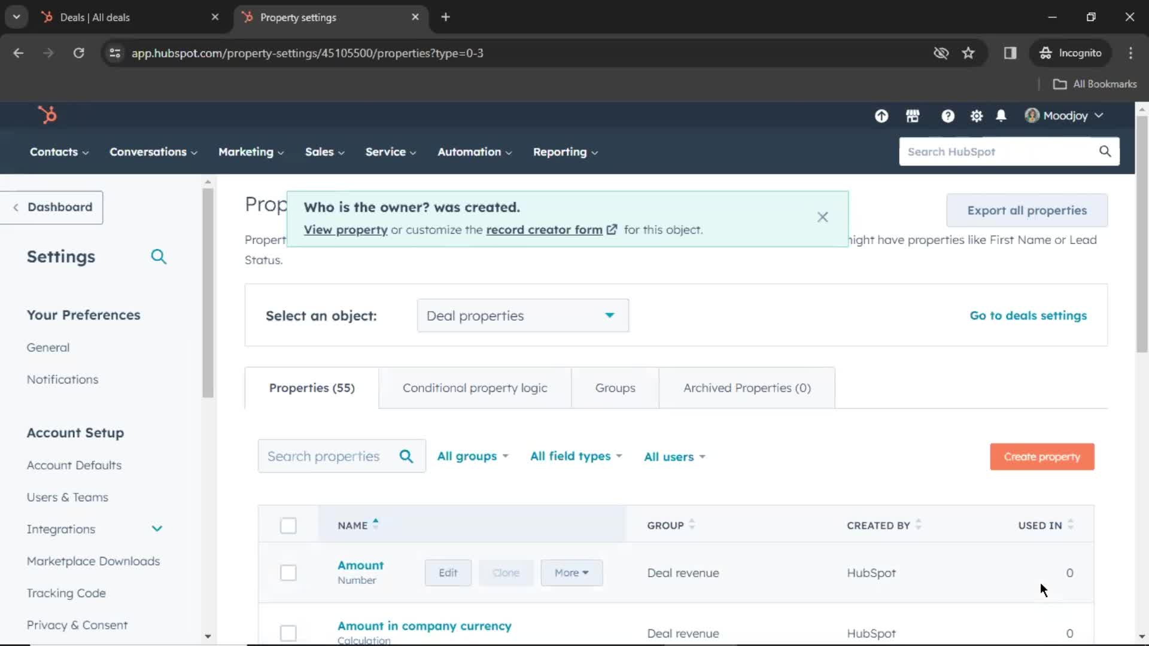The width and height of the screenshot is (1149, 646).
Task: Click Edit for the Amount property
Action: click(448, 572)
